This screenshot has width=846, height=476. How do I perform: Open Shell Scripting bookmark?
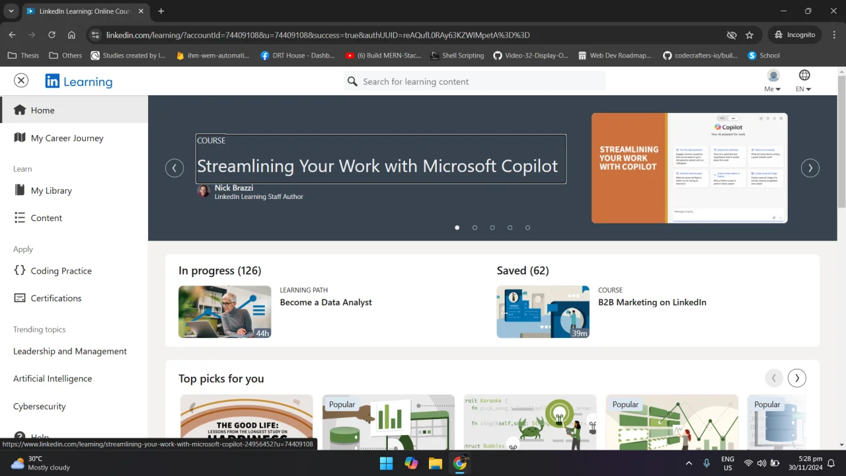[457, 56]
